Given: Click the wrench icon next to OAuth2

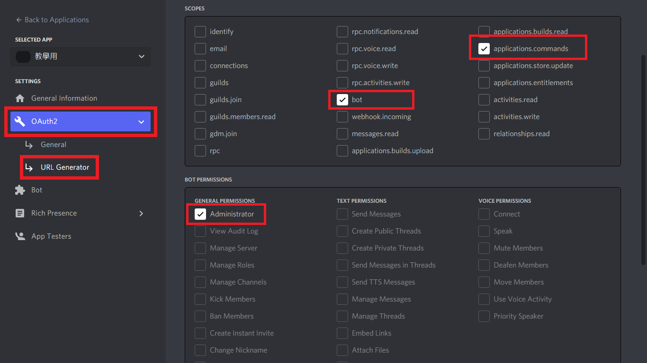Looking at the screenshot, I should click(20, 121).
